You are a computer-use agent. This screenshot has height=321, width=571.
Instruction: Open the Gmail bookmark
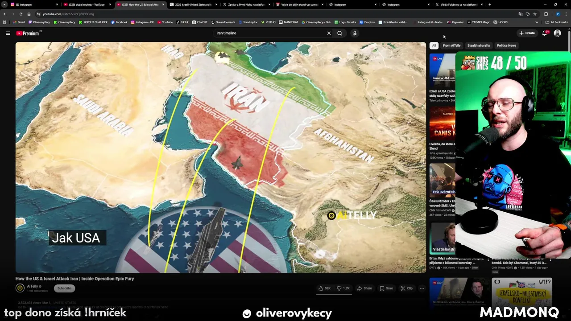tap(19, 22)
